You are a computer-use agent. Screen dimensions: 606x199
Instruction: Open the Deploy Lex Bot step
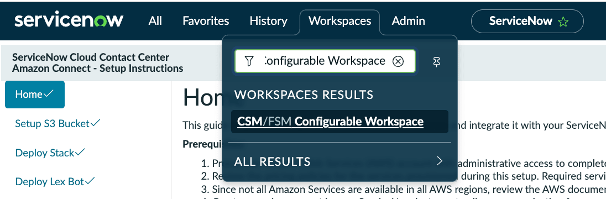click(55, 181)
